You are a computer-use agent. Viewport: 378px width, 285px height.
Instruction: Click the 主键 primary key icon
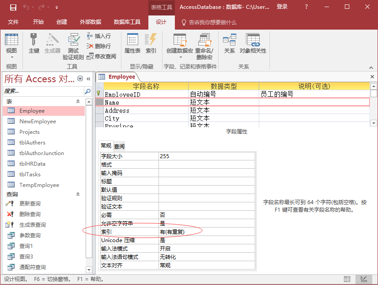point(34,43)
